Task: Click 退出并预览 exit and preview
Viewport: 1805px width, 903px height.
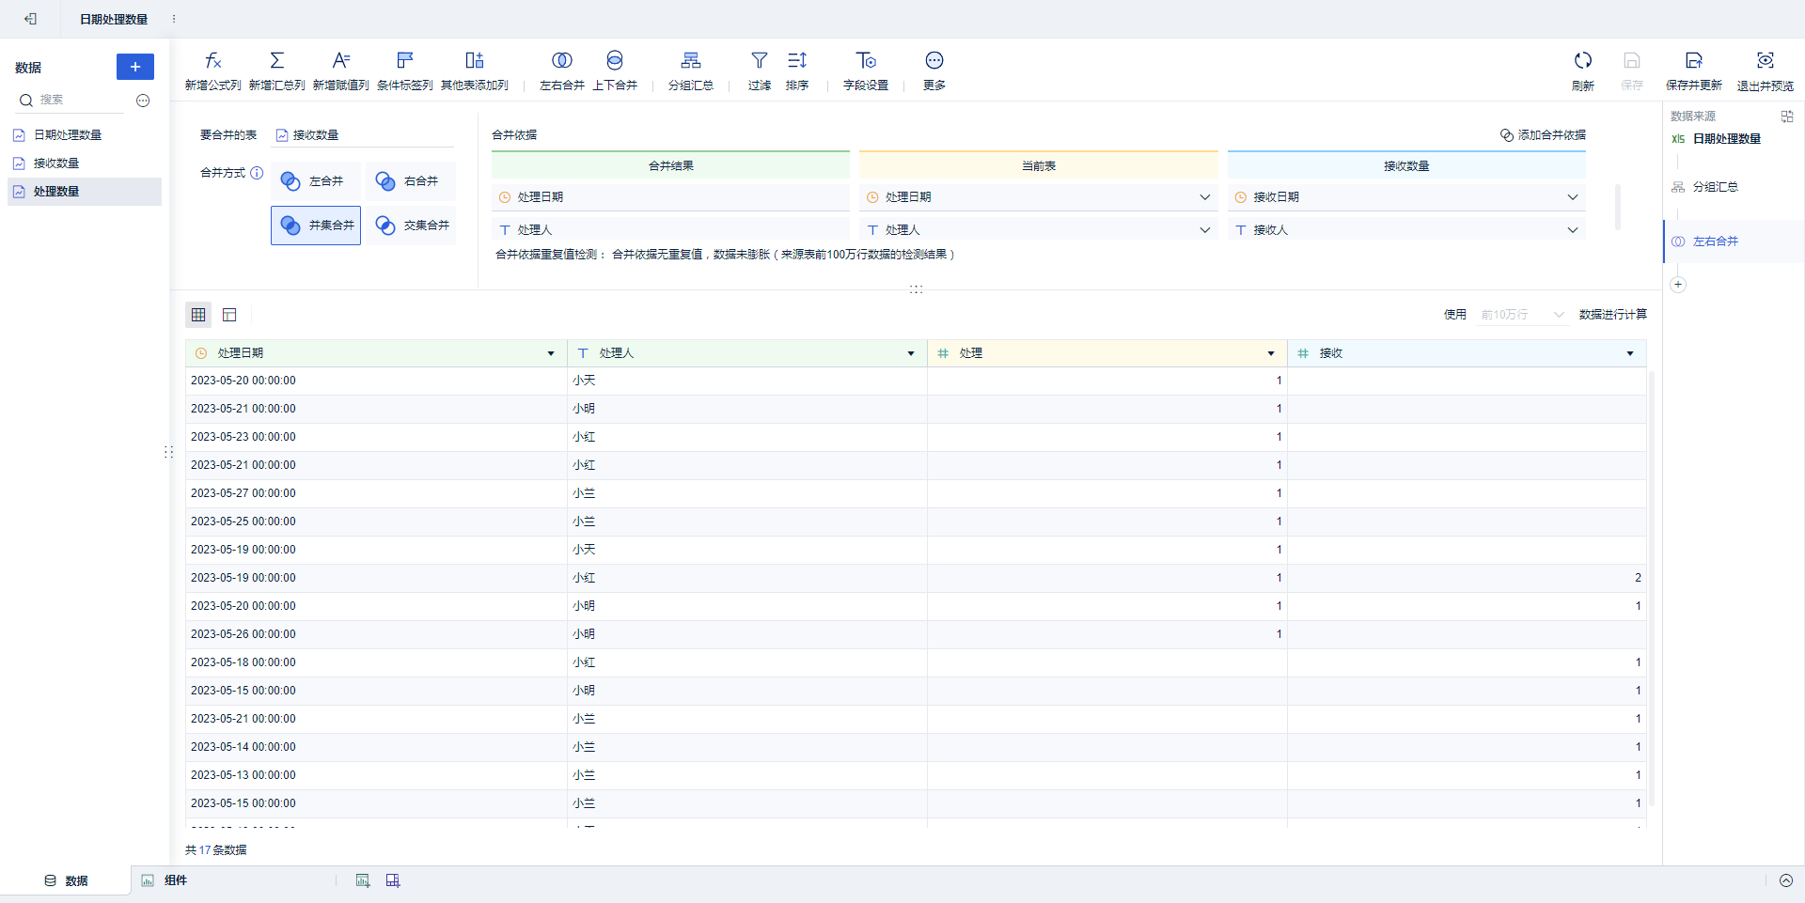Action: tap(1766, 70)
